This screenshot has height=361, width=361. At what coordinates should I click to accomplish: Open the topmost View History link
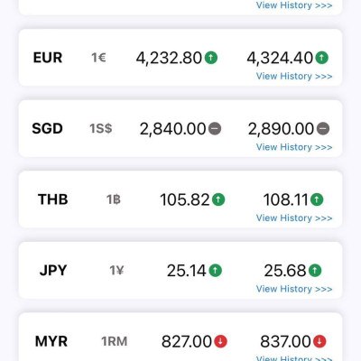pos(294,5)
